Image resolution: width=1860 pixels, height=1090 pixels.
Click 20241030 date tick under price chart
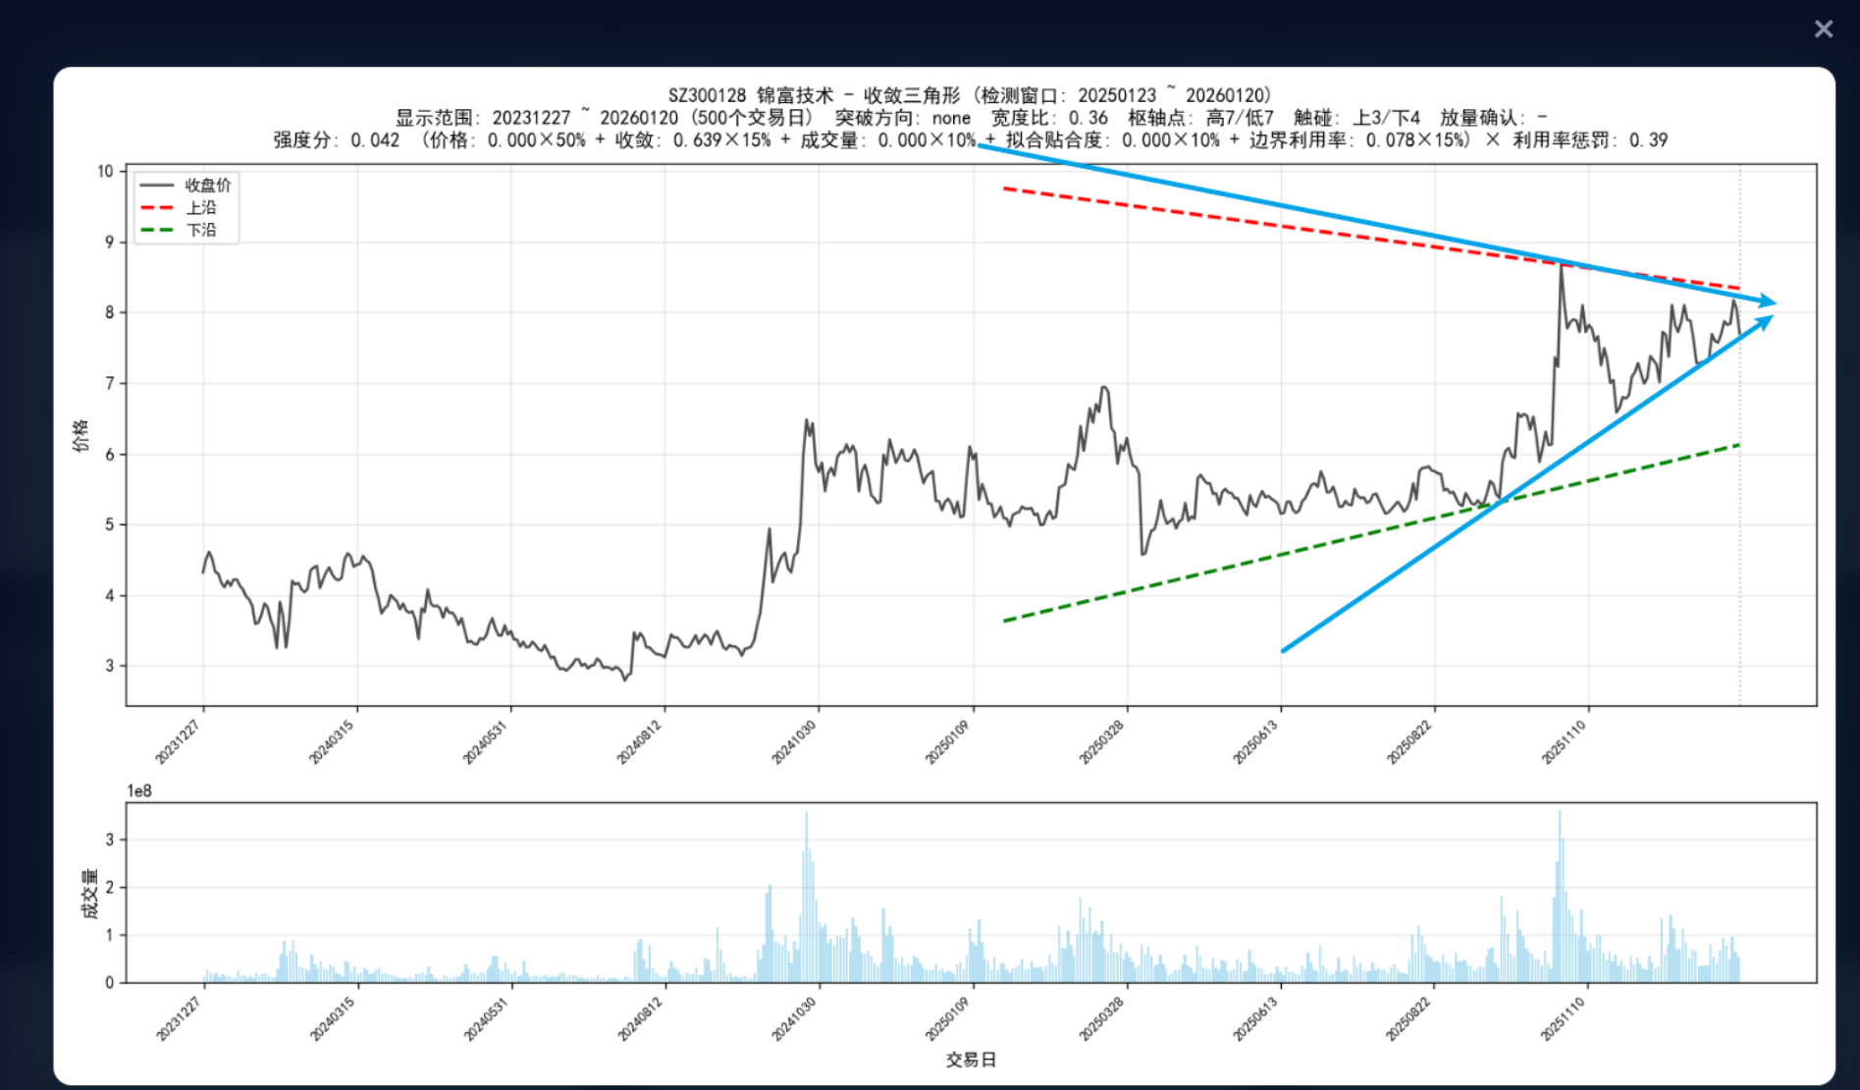[x=793, y=742]
